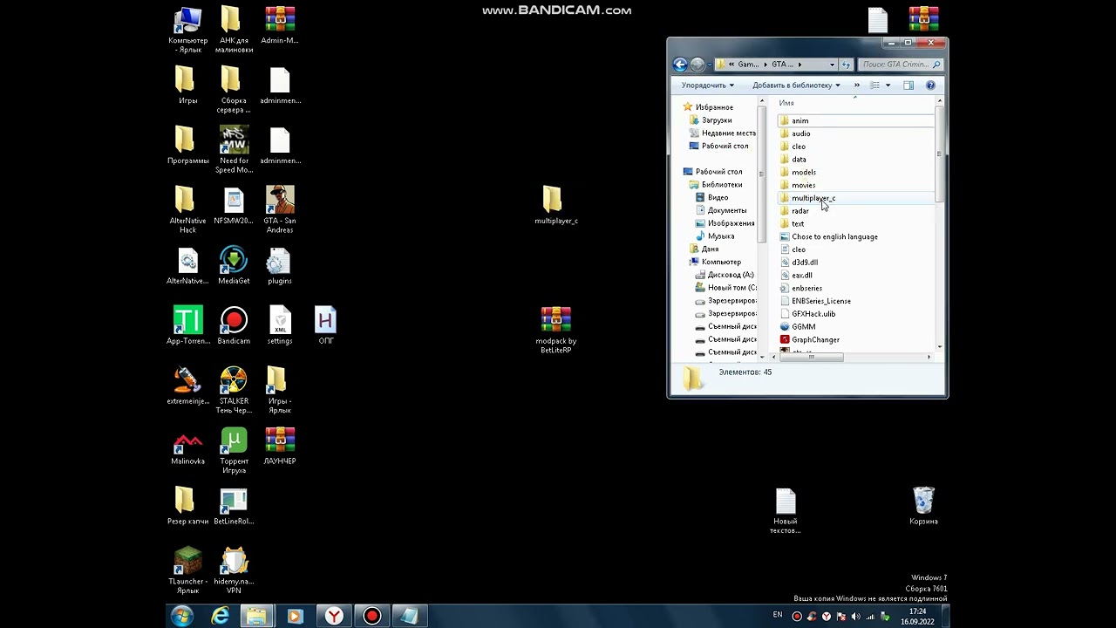Open the Упорядочить dropdown menu
The width and height of the screenshot is (1116, 628).
pyautogui.click(x=708, y=85)
